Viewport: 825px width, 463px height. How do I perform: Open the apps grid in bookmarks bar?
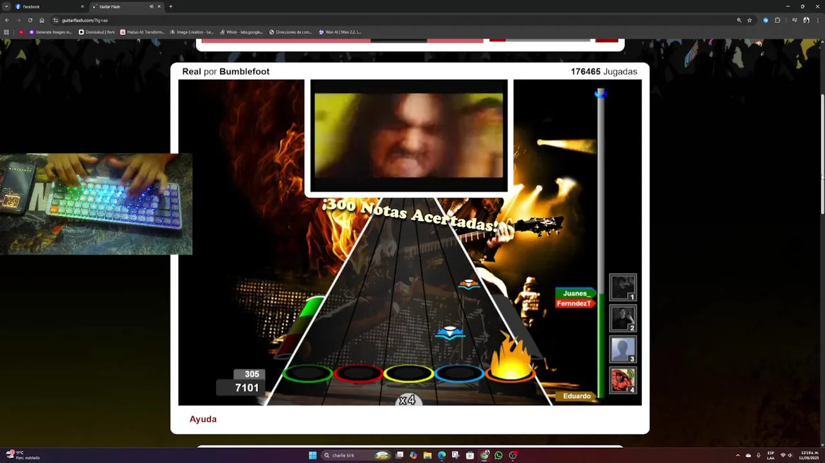click(x=6, y=32)
